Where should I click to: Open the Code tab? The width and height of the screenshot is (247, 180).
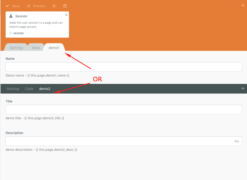tap(29, 89)
